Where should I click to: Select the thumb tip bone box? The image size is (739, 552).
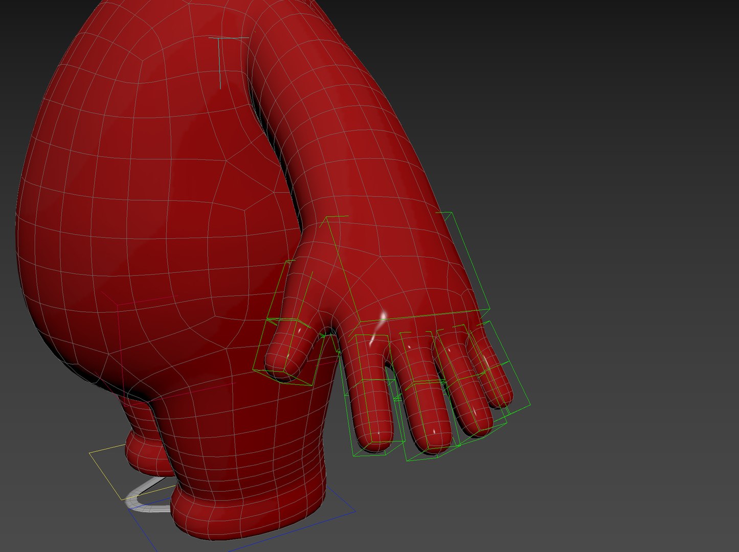click(x=289, y=352)
